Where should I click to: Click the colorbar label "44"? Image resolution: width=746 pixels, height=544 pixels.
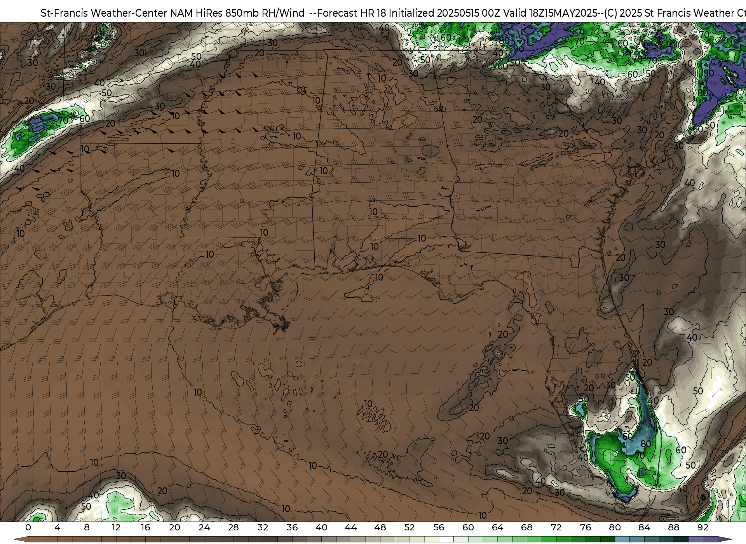pos(351,527)
